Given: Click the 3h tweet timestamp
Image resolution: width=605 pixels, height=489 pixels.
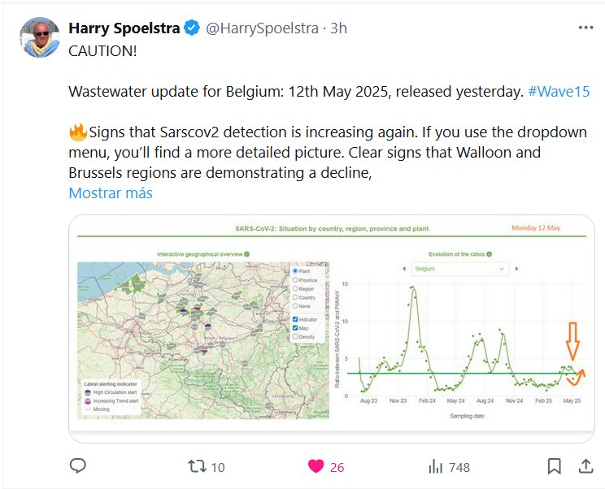Looking at the screenshot, I should click(x=338, y=28).
